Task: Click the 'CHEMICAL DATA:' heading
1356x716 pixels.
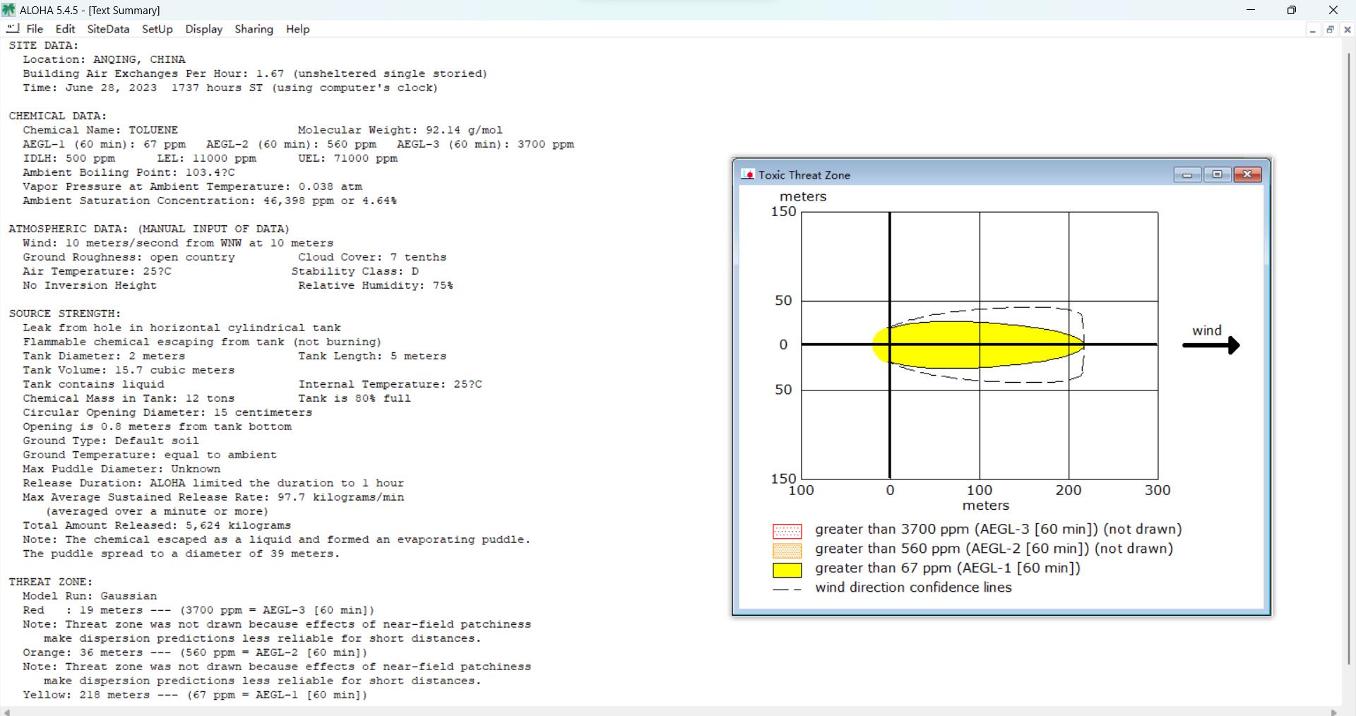Action: coord(58,116)
